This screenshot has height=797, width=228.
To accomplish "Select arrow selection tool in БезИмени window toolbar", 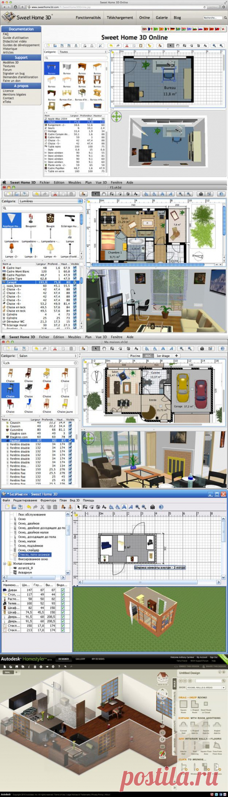I will click(x=79, y=507).
